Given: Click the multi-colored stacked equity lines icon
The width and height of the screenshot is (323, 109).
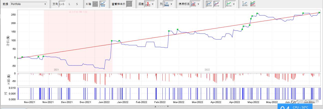Looking at the screenshot, I should (x=253, y=4).
